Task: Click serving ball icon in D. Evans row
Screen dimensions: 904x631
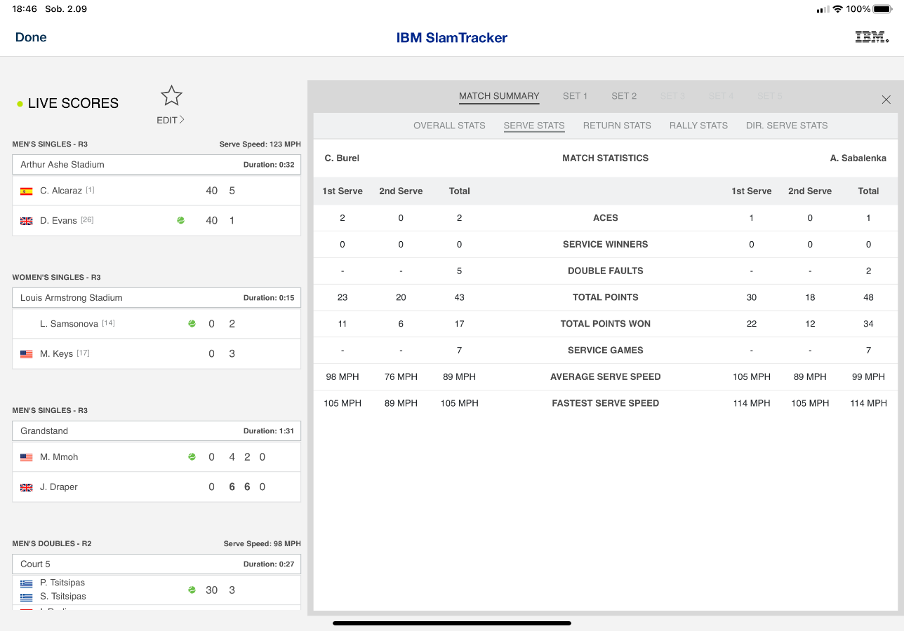Action: coord(180,220)
